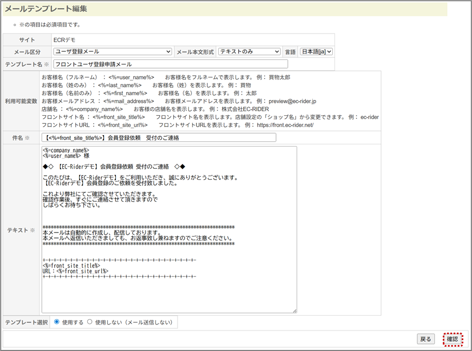Click the ◆◇ 会員登録依頼 heading line in body

pyautogui.click(x=114, y=166)
